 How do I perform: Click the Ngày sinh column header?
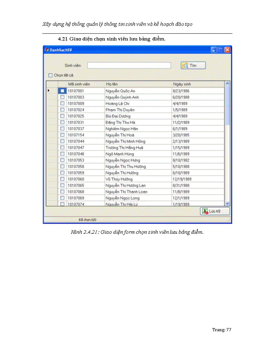(181, 84)
